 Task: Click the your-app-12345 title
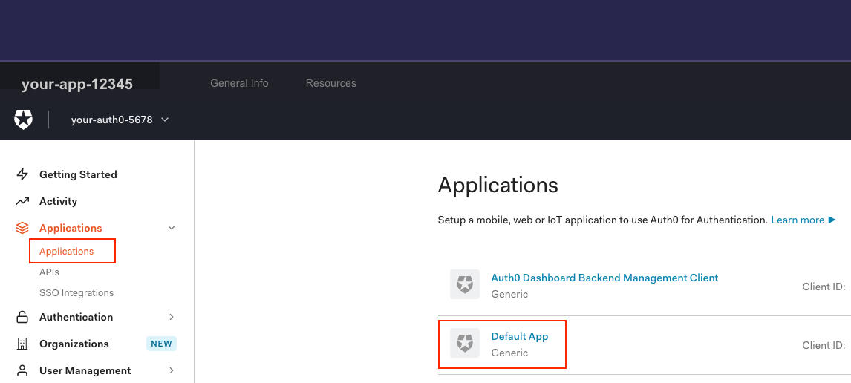(x=77, y=84)
